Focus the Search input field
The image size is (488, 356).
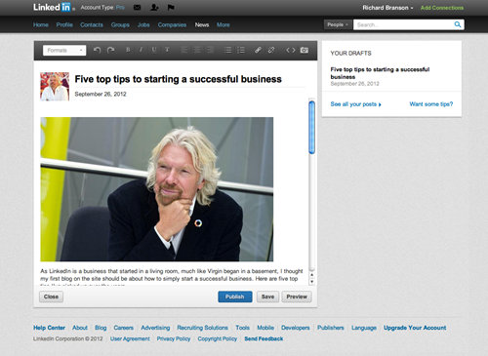(404, 24)
